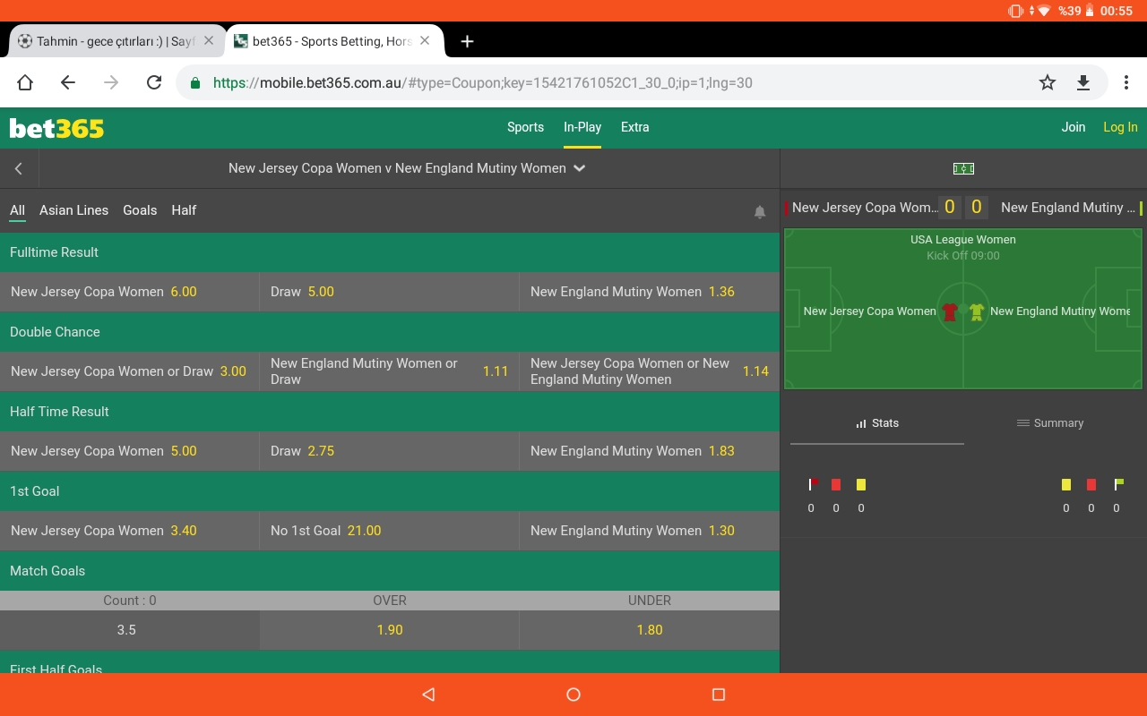Close the Tahmin - gece çıtırları tab

[x=209, y=40]
